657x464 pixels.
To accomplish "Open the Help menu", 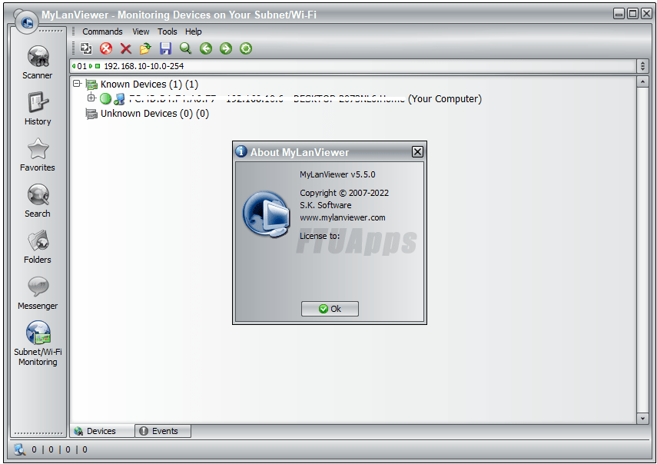I will click(193, 31).
